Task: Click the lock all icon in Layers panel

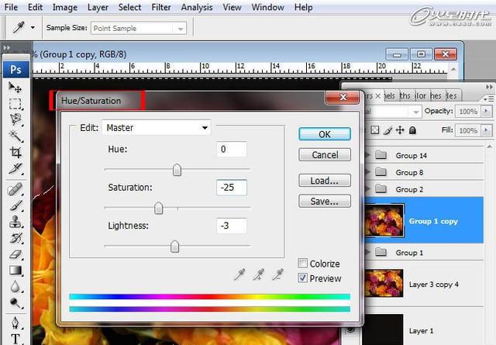Action: (x=412, y=130)
